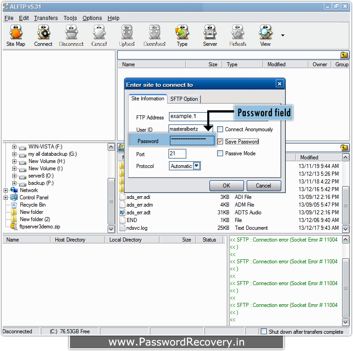The height and width of the screenshot is (351, 353).
Task: Click the Password input field
Action: pos(192,141)
